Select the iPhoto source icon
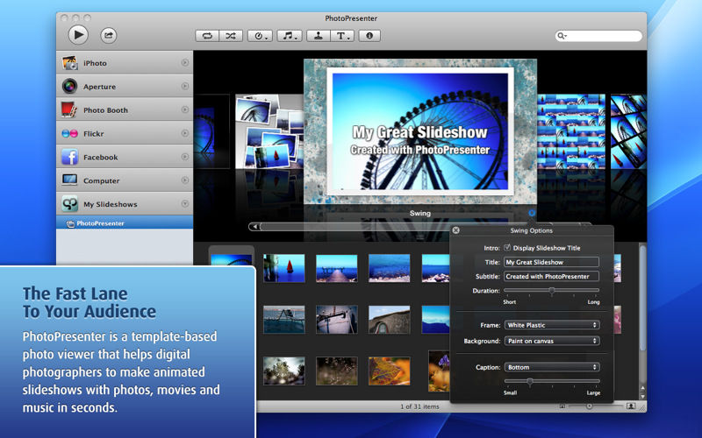The height and width of the screenshot is (438, 702). point(70,63)
